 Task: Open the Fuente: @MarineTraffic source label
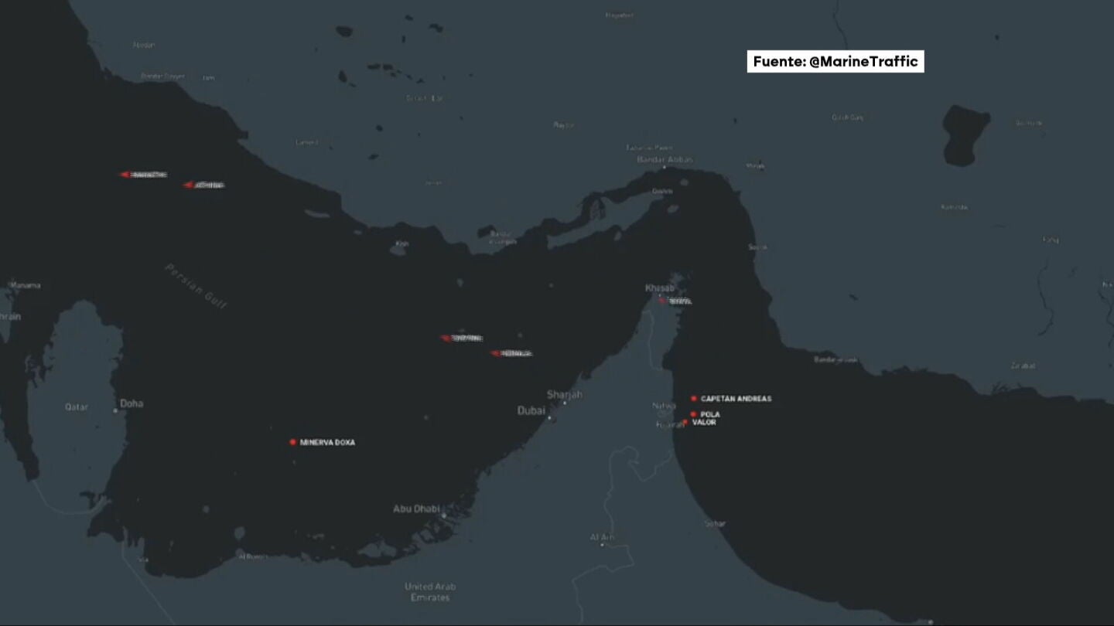(x=835, y=62)
